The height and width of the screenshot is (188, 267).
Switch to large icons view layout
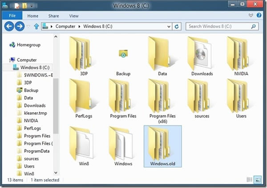[257, 180]
